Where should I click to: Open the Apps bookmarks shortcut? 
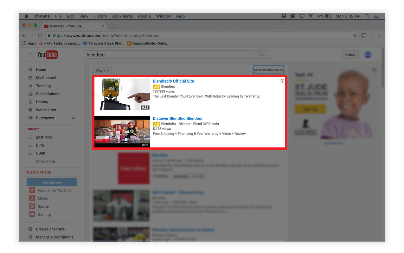coord(29,43)
